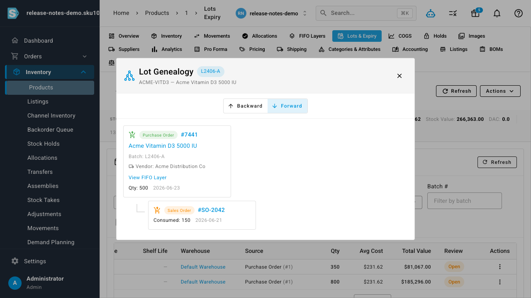
Task: Open the product Movements tab
Action: pos(212,36)
